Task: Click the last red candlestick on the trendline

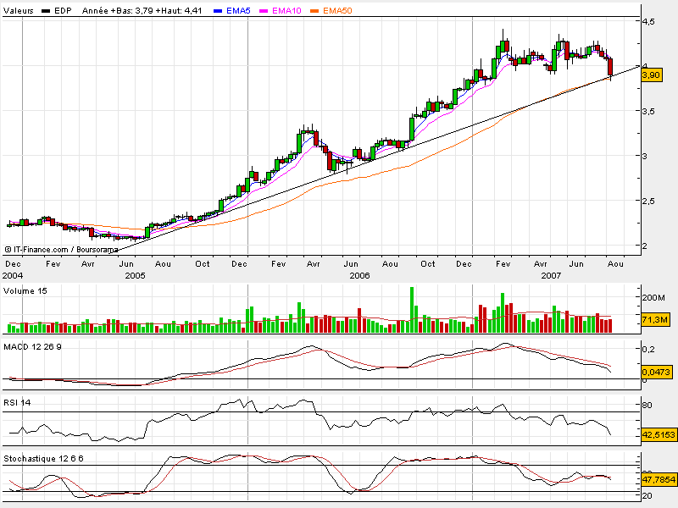Action: point(610,68)
